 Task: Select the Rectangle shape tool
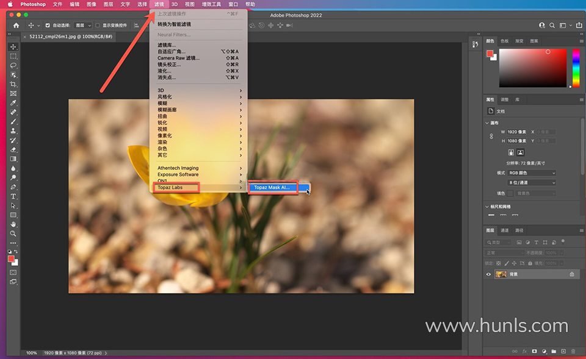(x=13, y=215)
